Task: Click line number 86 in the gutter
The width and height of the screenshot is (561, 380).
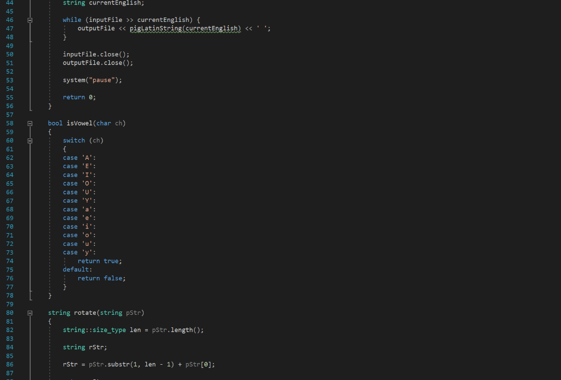Action: [x=10, y=364]
